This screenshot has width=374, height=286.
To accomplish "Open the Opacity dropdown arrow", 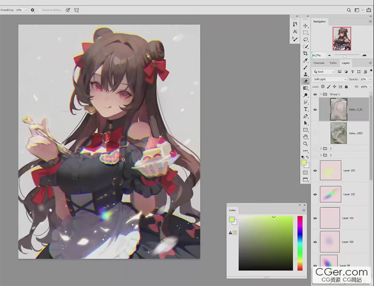I will pos(370,79).
